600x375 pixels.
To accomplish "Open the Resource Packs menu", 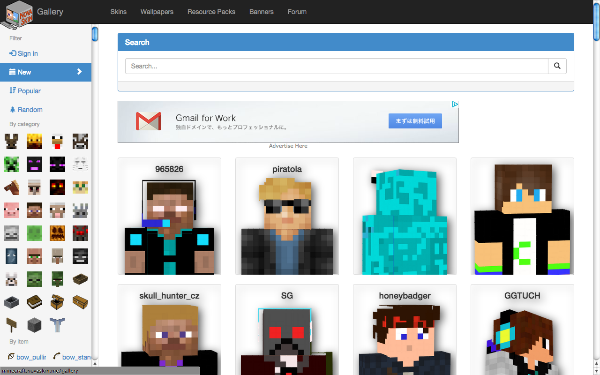I will coord(211,12).
